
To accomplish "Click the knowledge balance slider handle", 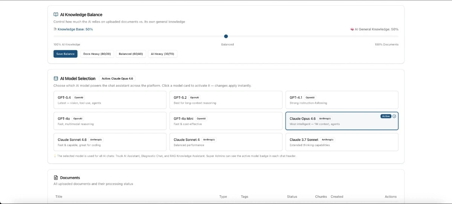I will 226,36.
